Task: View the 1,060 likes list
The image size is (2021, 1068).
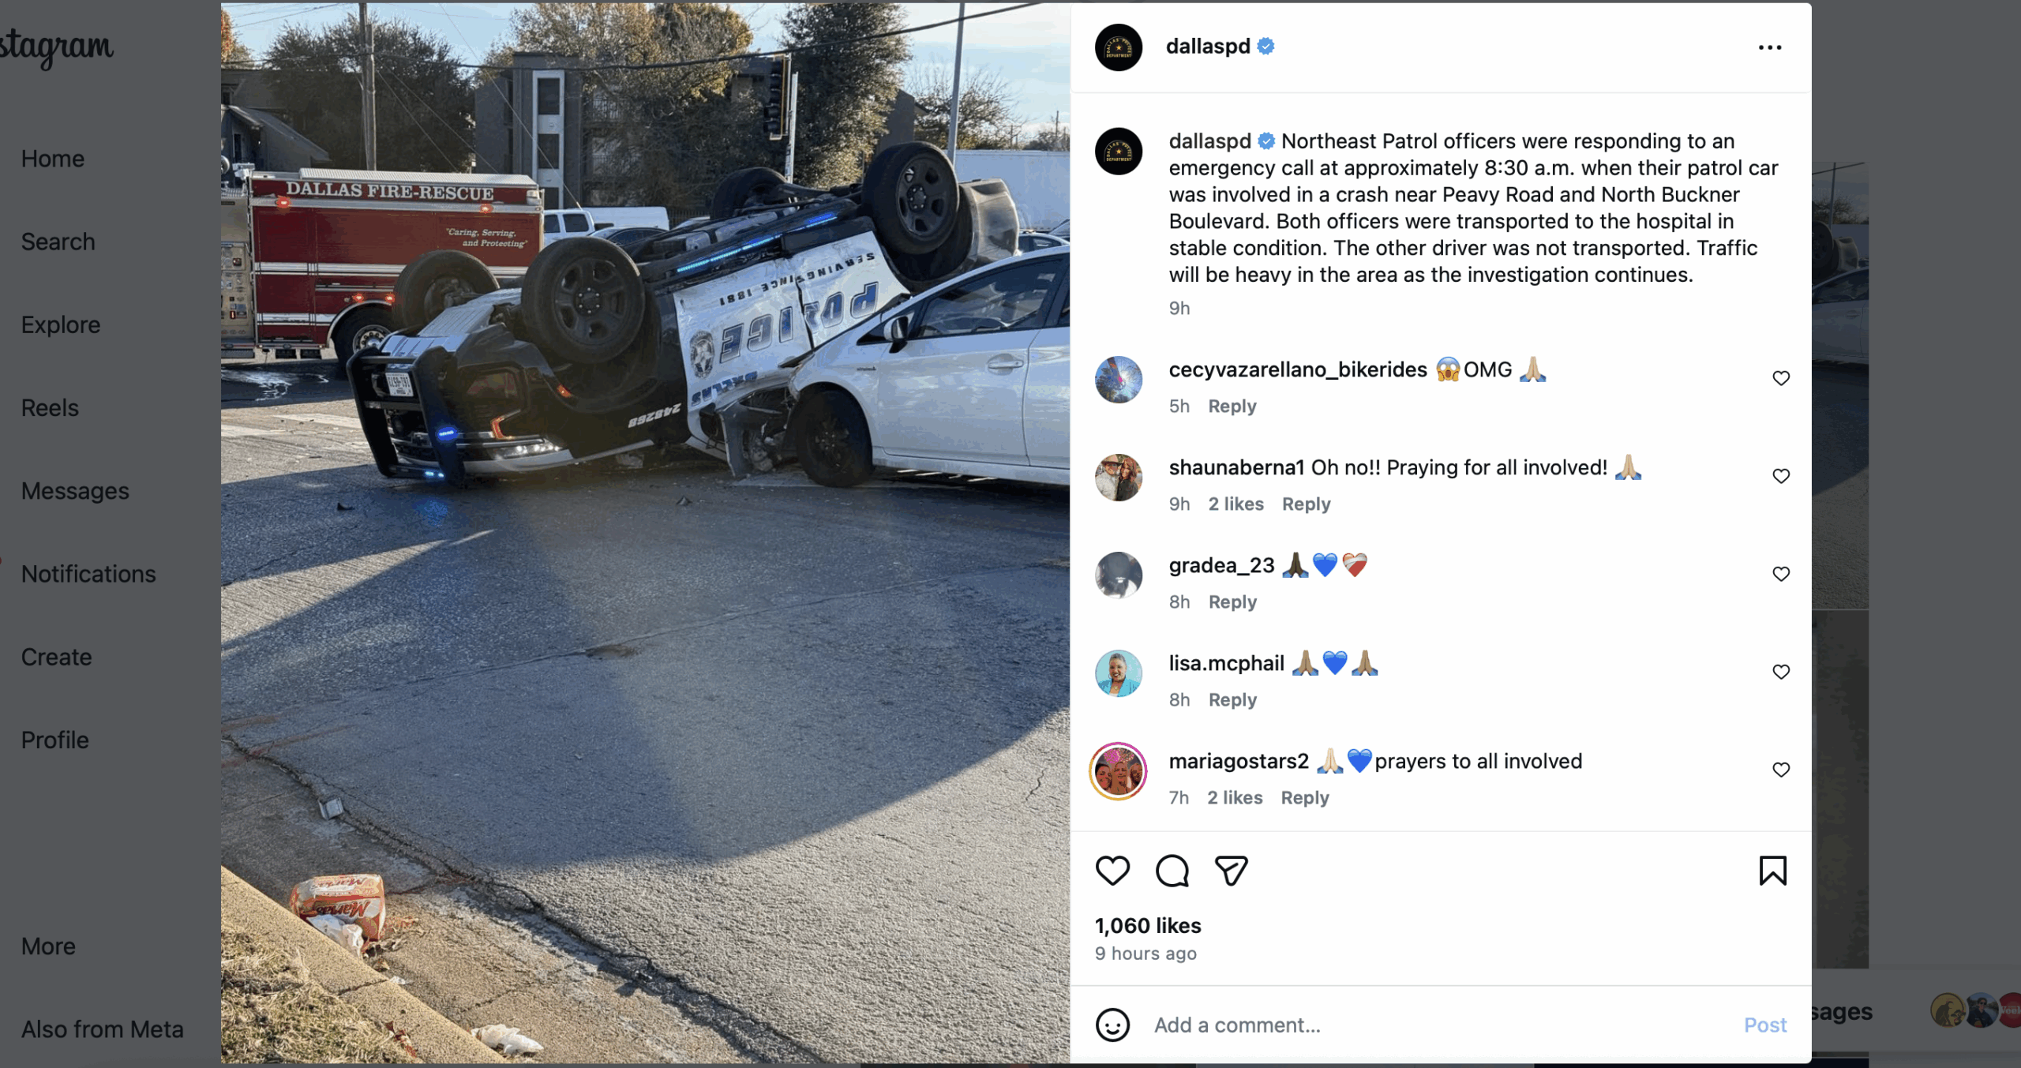Action: (1148, 925)
